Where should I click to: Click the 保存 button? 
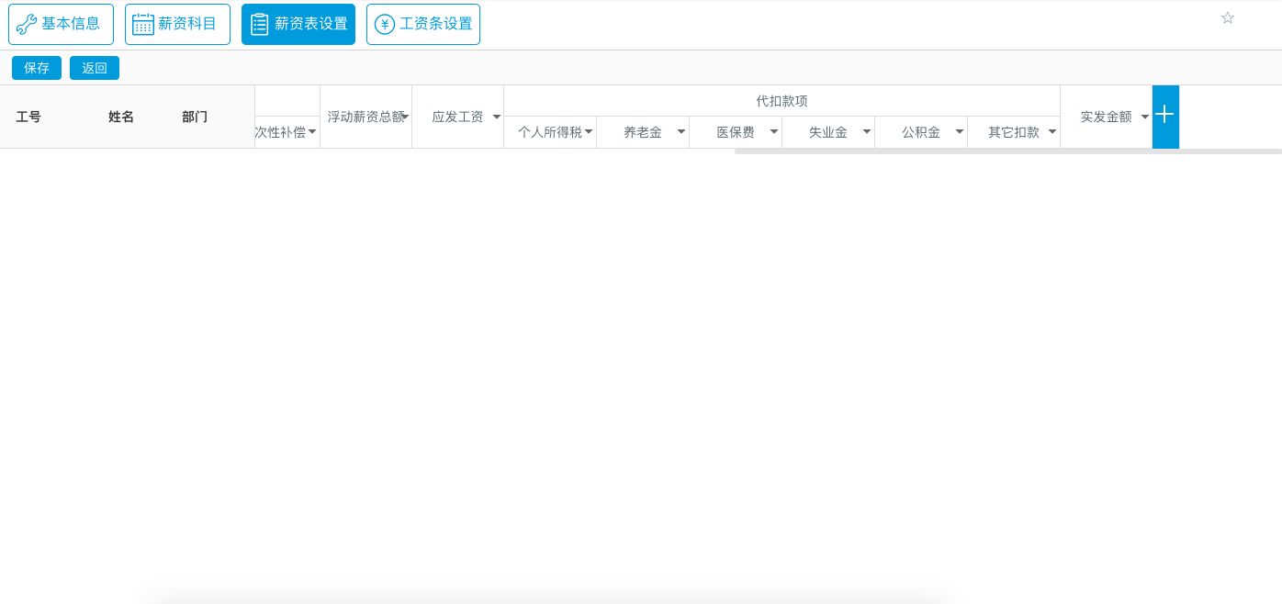(x=37, y=68)
